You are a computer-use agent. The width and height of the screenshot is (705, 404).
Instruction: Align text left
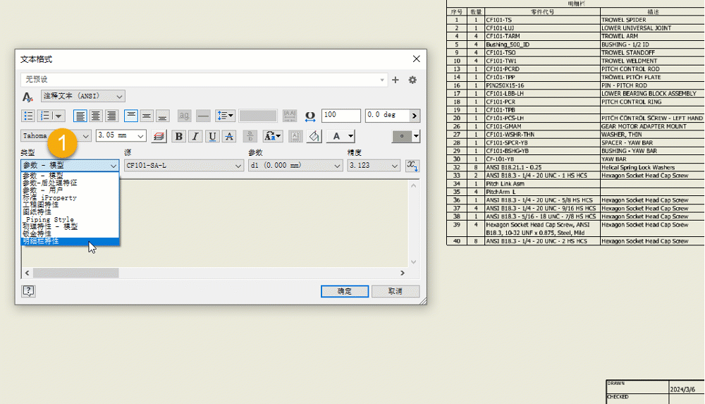pos(80,116)
